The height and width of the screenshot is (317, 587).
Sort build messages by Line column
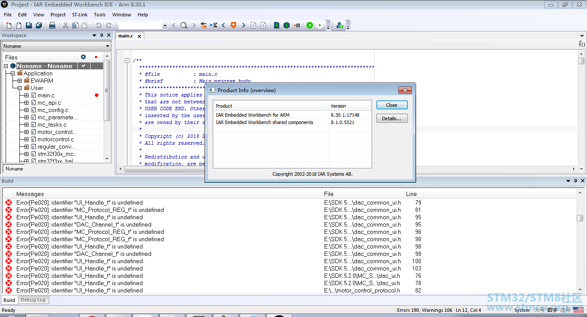(413, 194)
